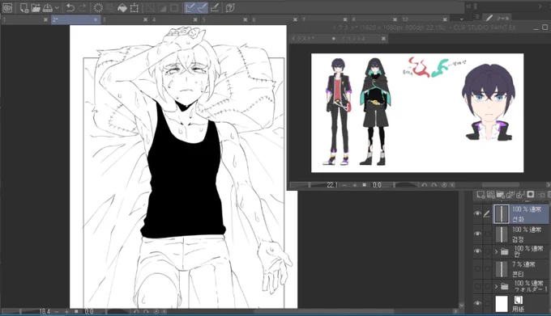Redo the undone action
The width and height of the screenshot is (551, 316).
pos(83,8)
